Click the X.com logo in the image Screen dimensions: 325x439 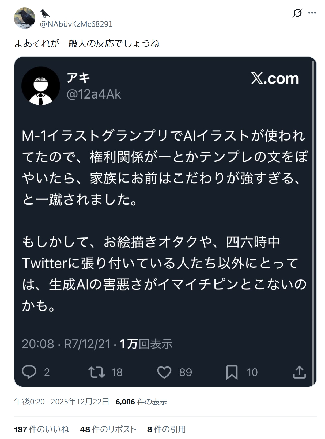coord(275,78)
